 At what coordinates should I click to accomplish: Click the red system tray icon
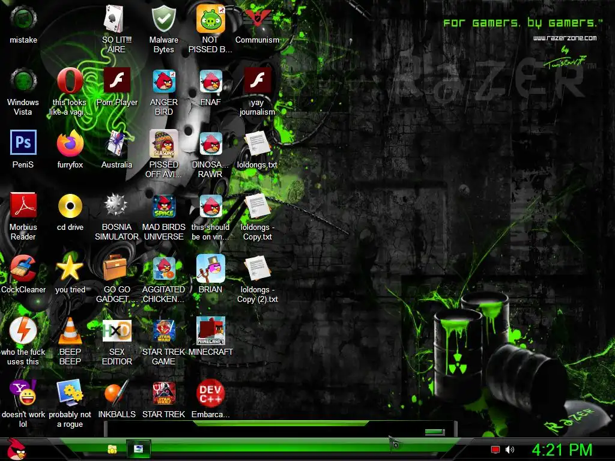point(495,450)
